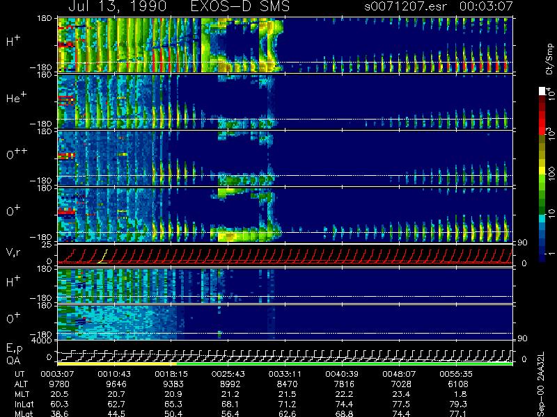Click the "Ct/Smp" color bar unit label
The width and height of the screenshot is (557, 417).
(x=549, y=59)
